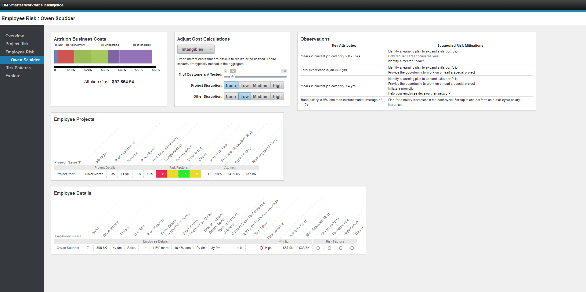Image resolution: width=586 pixels, height=292 pixels.
Task: Set Other Disruption to High
Action: (277, 96)
